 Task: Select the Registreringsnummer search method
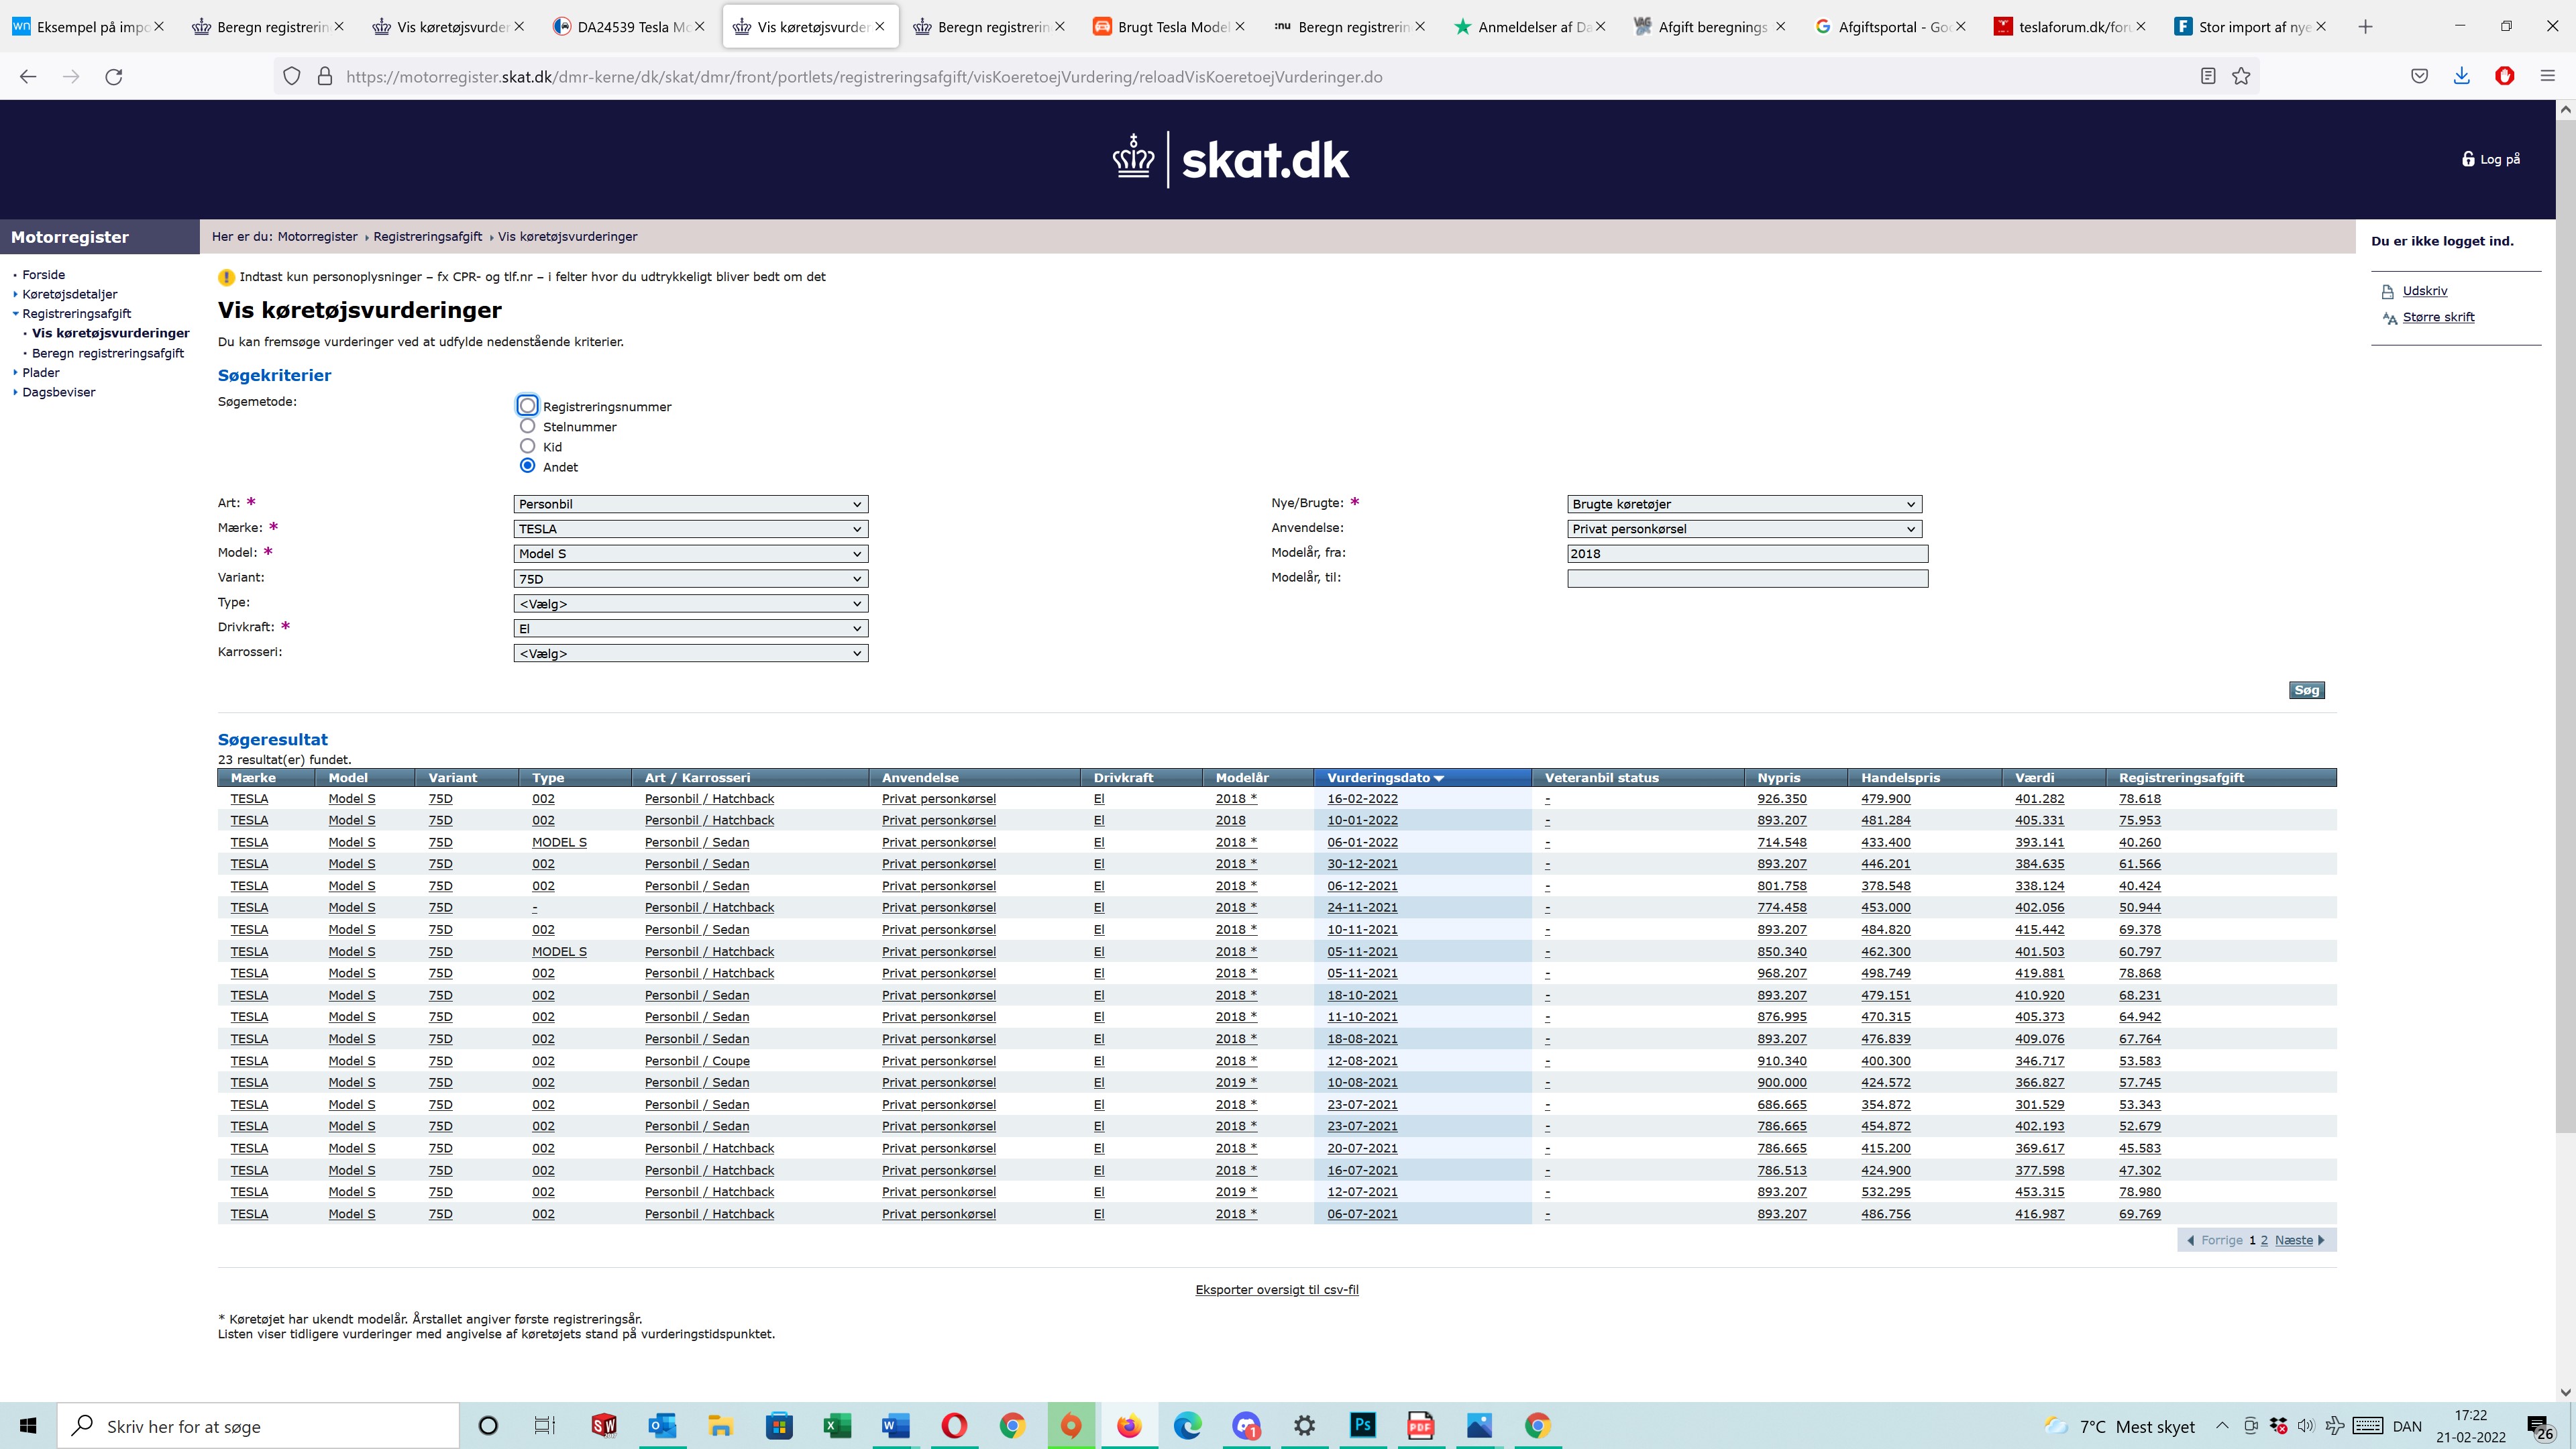(x=527, y=406)
